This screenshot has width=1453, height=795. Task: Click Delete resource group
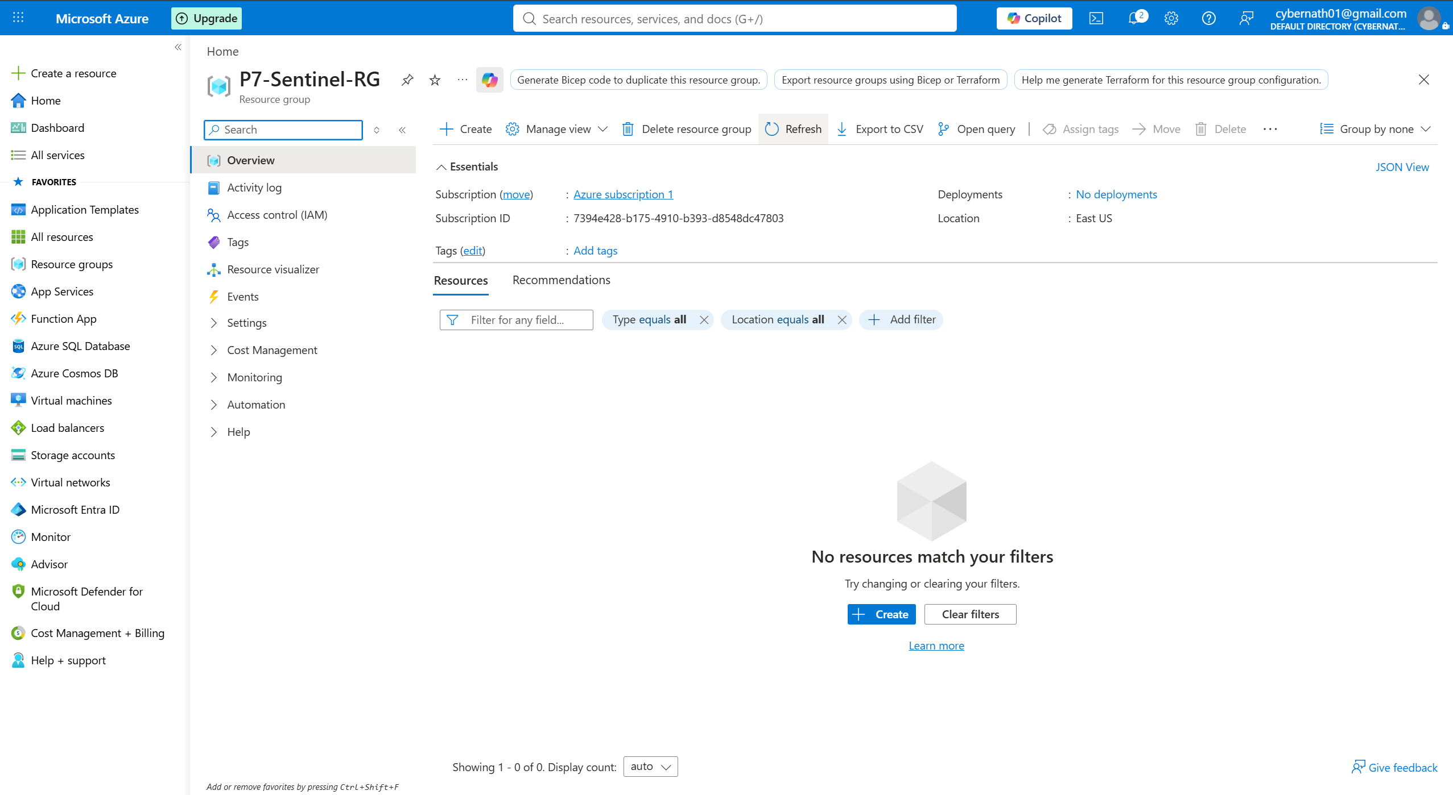click(686, 129)
